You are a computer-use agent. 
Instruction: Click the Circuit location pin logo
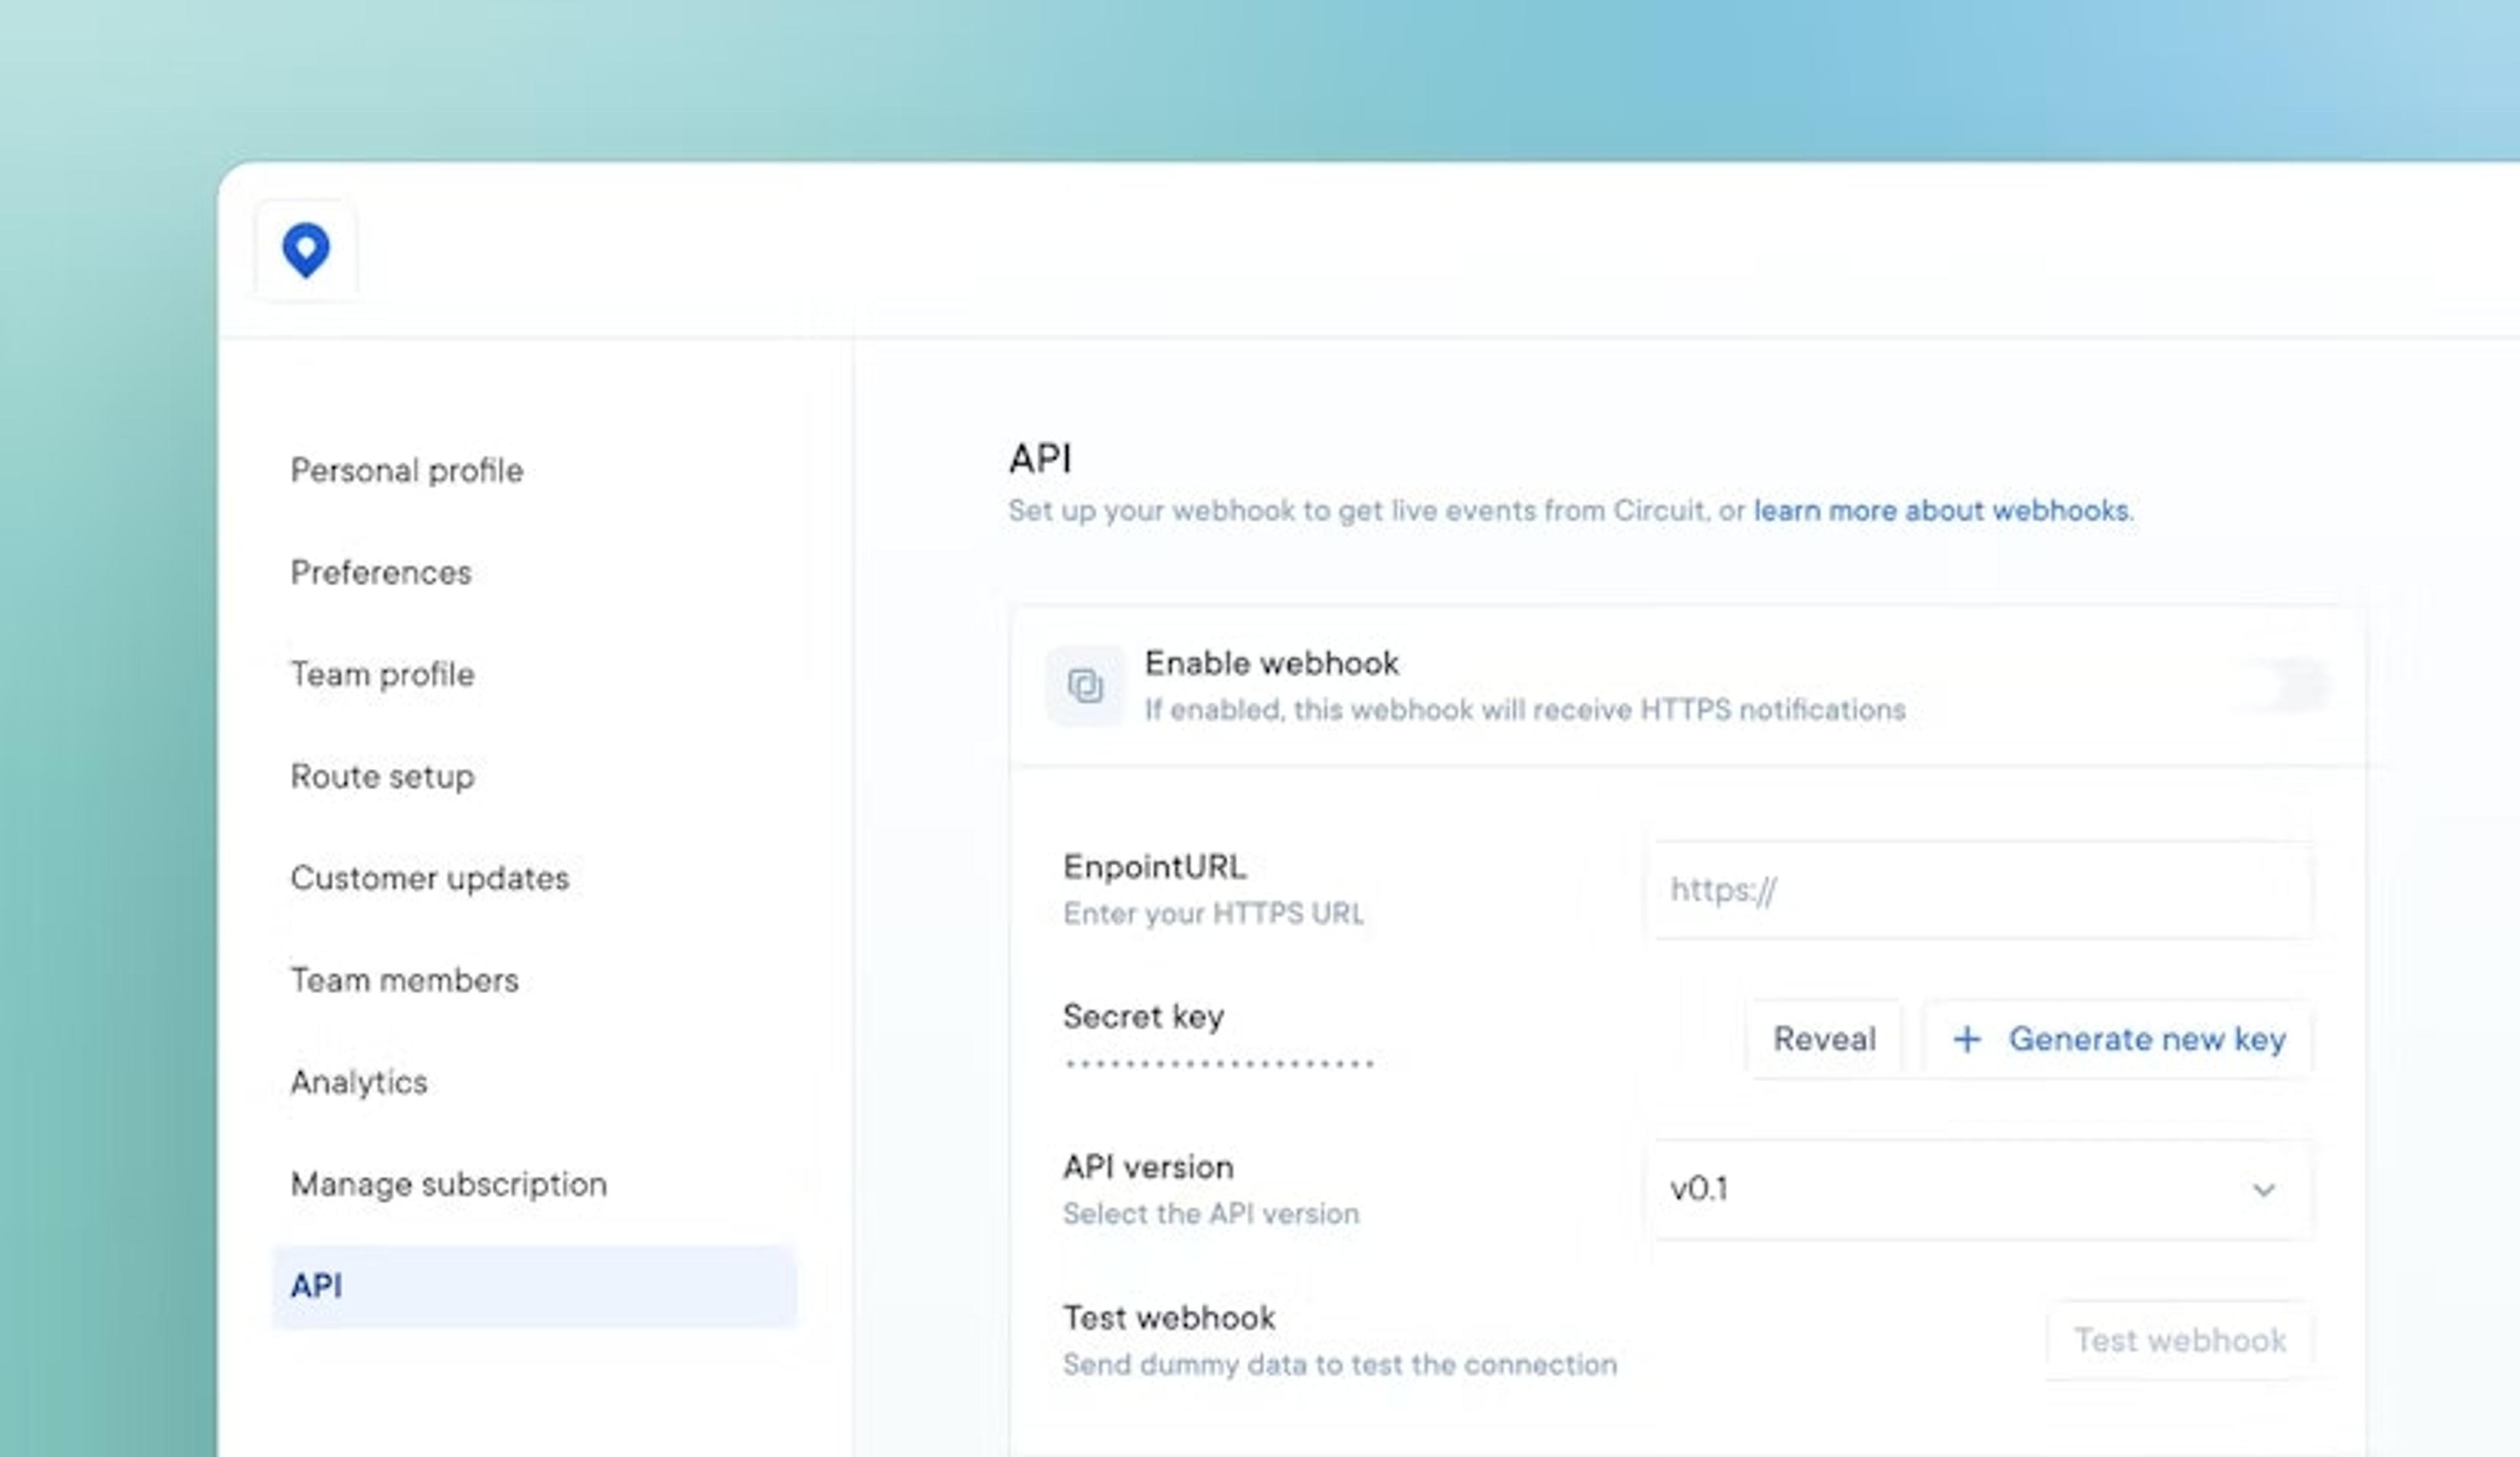[306, 249]
